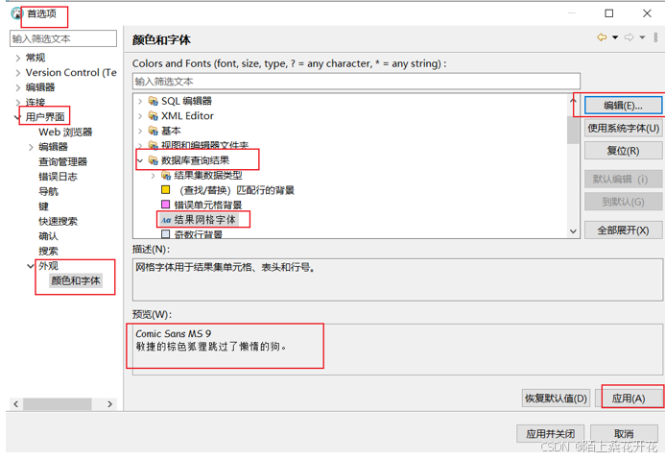665x460 pixels.
Task: Click the 取消 button
Action: point(624,434)
